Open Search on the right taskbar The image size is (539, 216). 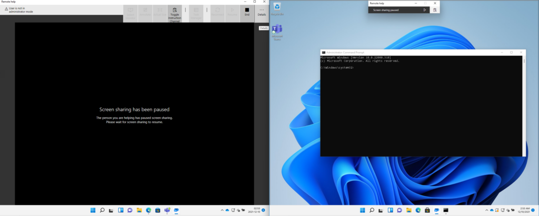click(372, 210)
